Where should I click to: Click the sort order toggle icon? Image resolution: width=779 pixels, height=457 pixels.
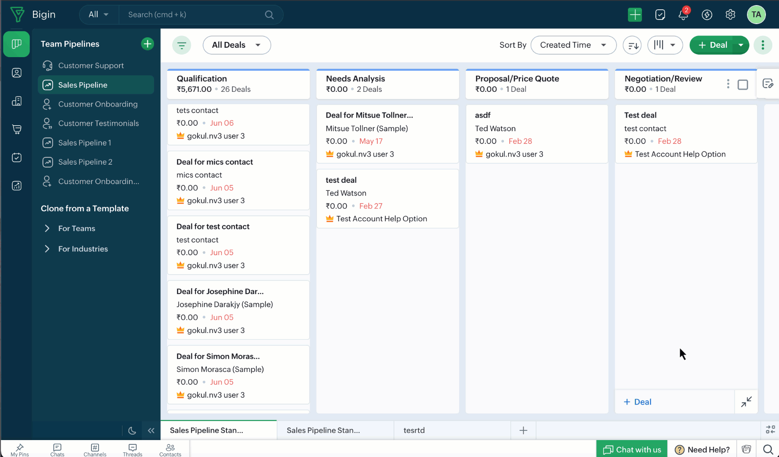pyautogui.click(x=632, y=45)
